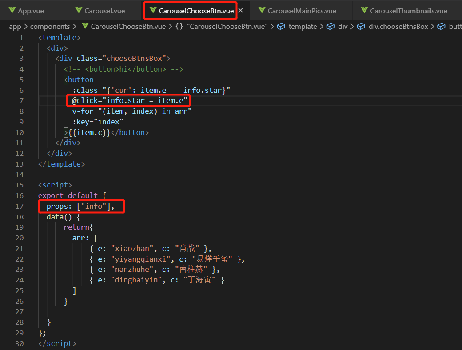This screenshot has width=462, height=350.
Task: Close the CarouselChooseBtn.vue tab
Action: tap(241, 11)
